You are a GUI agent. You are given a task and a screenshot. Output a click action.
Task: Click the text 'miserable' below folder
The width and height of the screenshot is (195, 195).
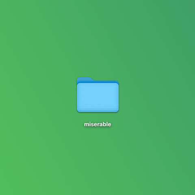tap(97, 124)
